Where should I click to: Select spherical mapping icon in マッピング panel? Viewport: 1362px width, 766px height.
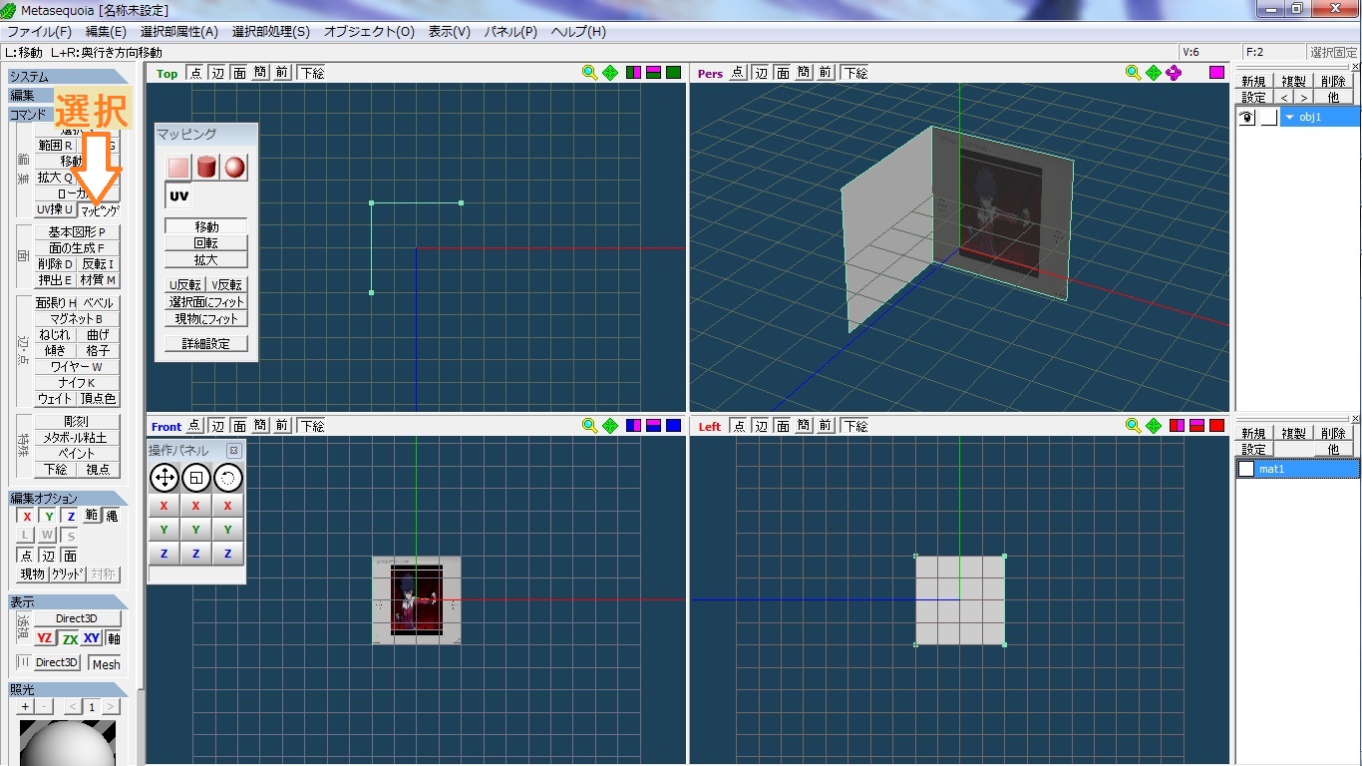click(234, 168)
